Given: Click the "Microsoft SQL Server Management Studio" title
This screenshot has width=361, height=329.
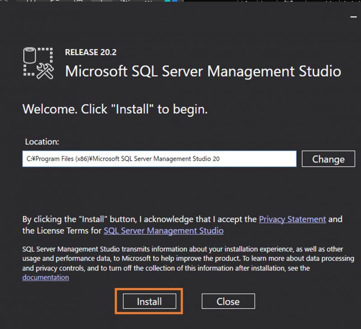Looking at the screenshot, I should click(203, 71).
